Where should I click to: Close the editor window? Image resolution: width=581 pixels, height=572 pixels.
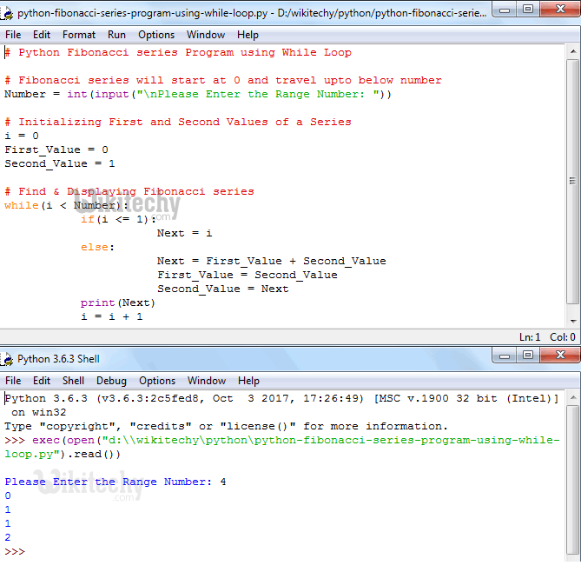pos(558,10)
